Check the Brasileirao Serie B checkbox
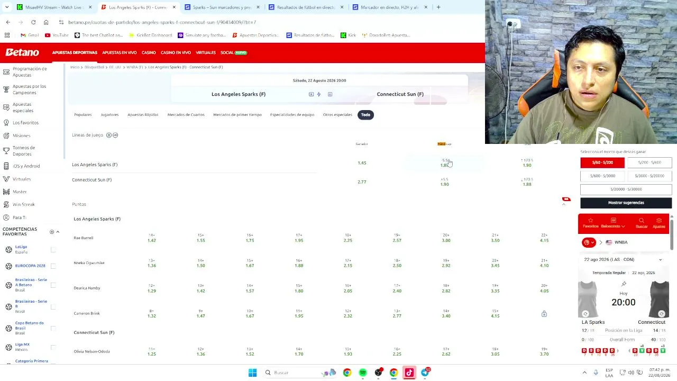Viewport: 677px width, 381px height. click(x=53, y=307)
